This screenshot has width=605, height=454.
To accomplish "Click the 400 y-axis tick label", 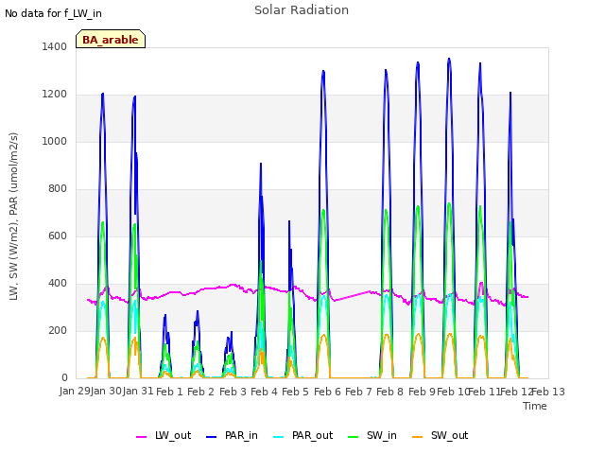I will tap(58, 284).
